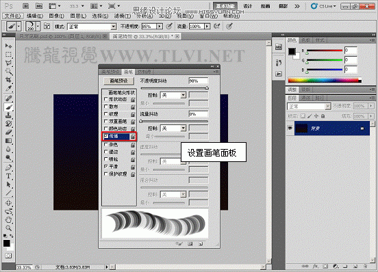Select the Rectangular Marquee tool
The width and height of the screenshot is (378, 272).
[8, 55]
